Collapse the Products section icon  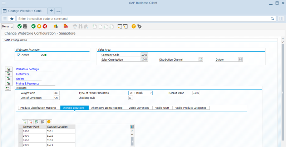coord(8,88)
